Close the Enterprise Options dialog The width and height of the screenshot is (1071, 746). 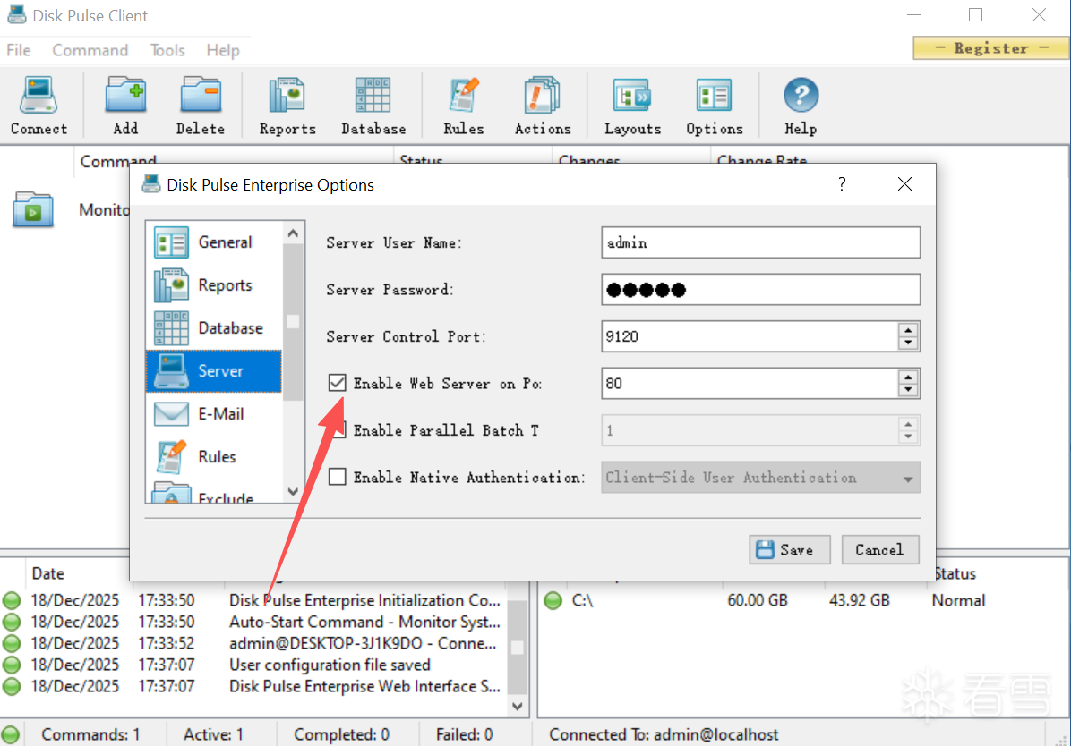coord(904,184)
